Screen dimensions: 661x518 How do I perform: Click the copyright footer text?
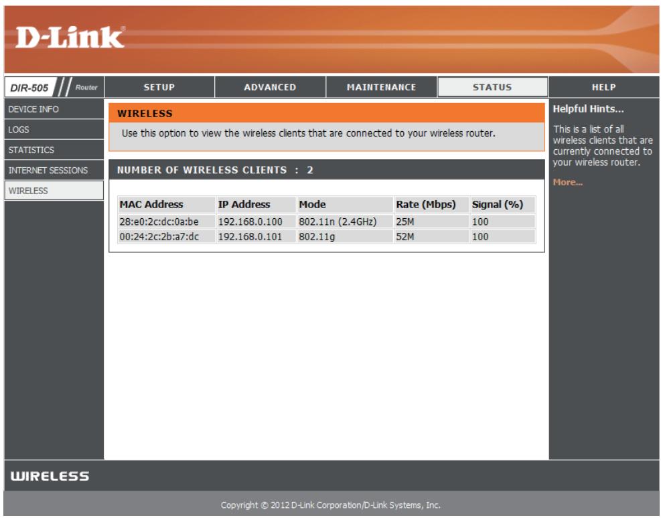331,505
